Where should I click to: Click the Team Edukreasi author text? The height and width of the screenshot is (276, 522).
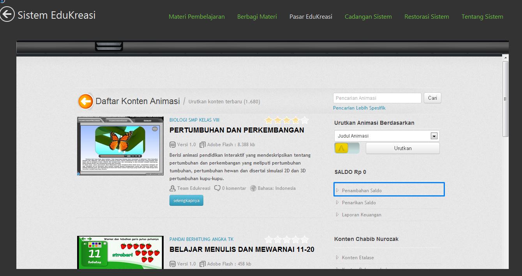[x=194, y=188]
